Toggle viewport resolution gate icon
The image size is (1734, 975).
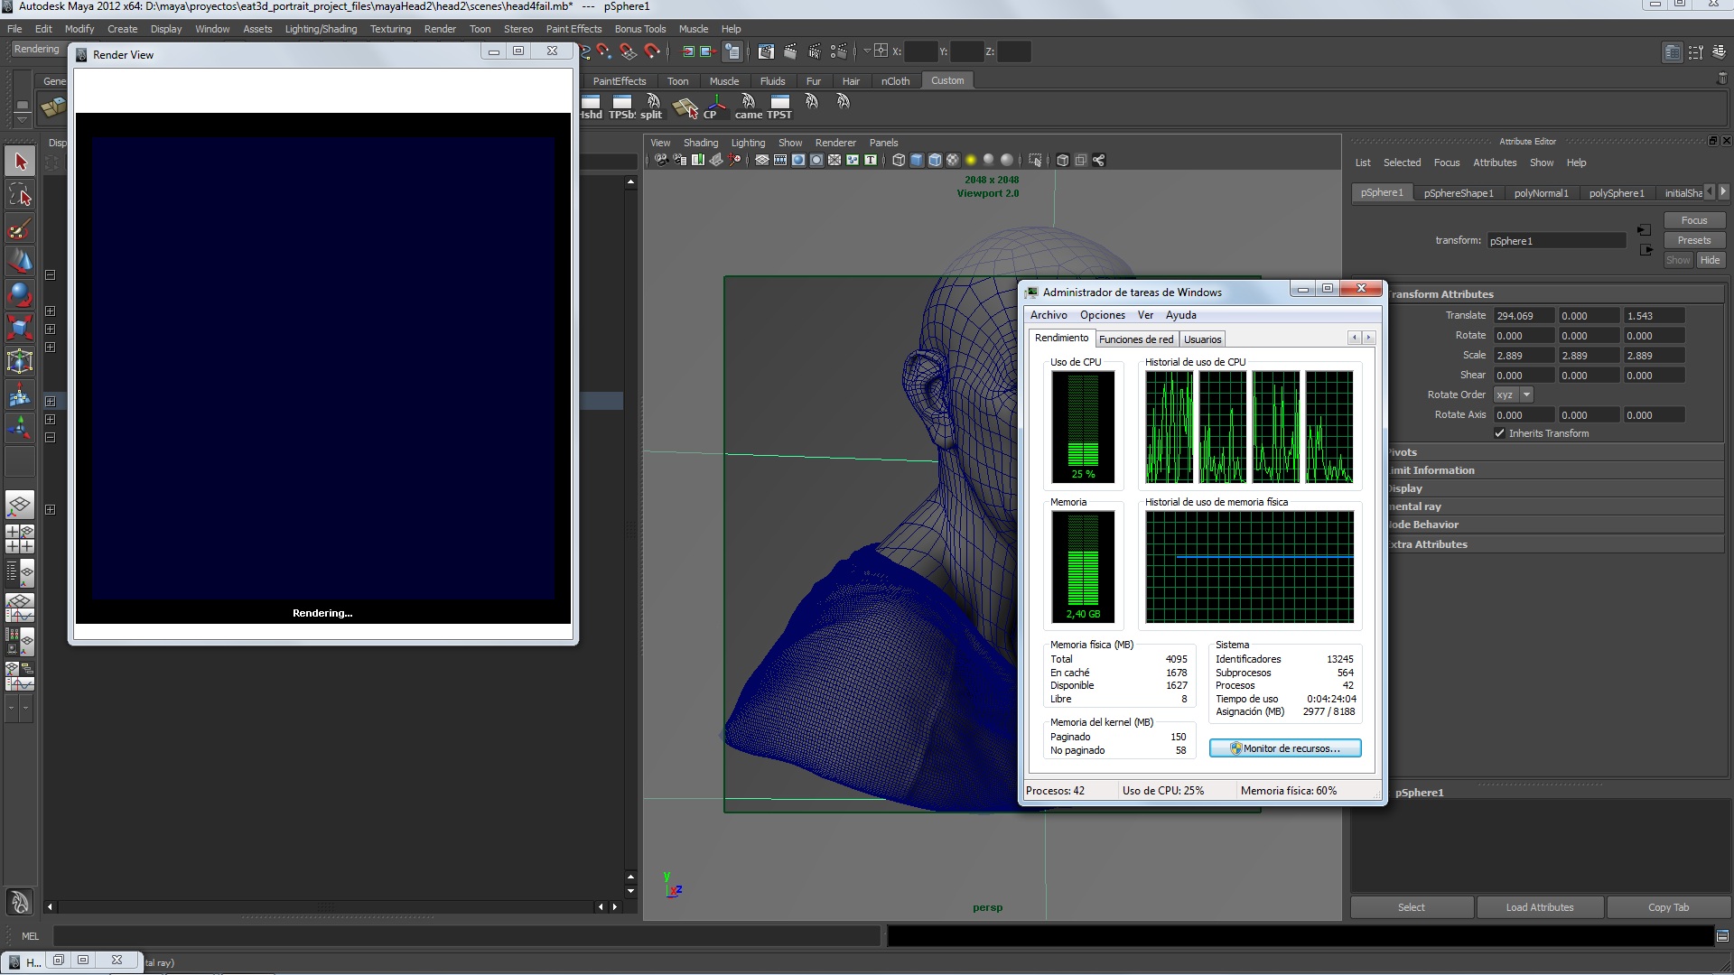pyautogui.click(x=798, y=160)
